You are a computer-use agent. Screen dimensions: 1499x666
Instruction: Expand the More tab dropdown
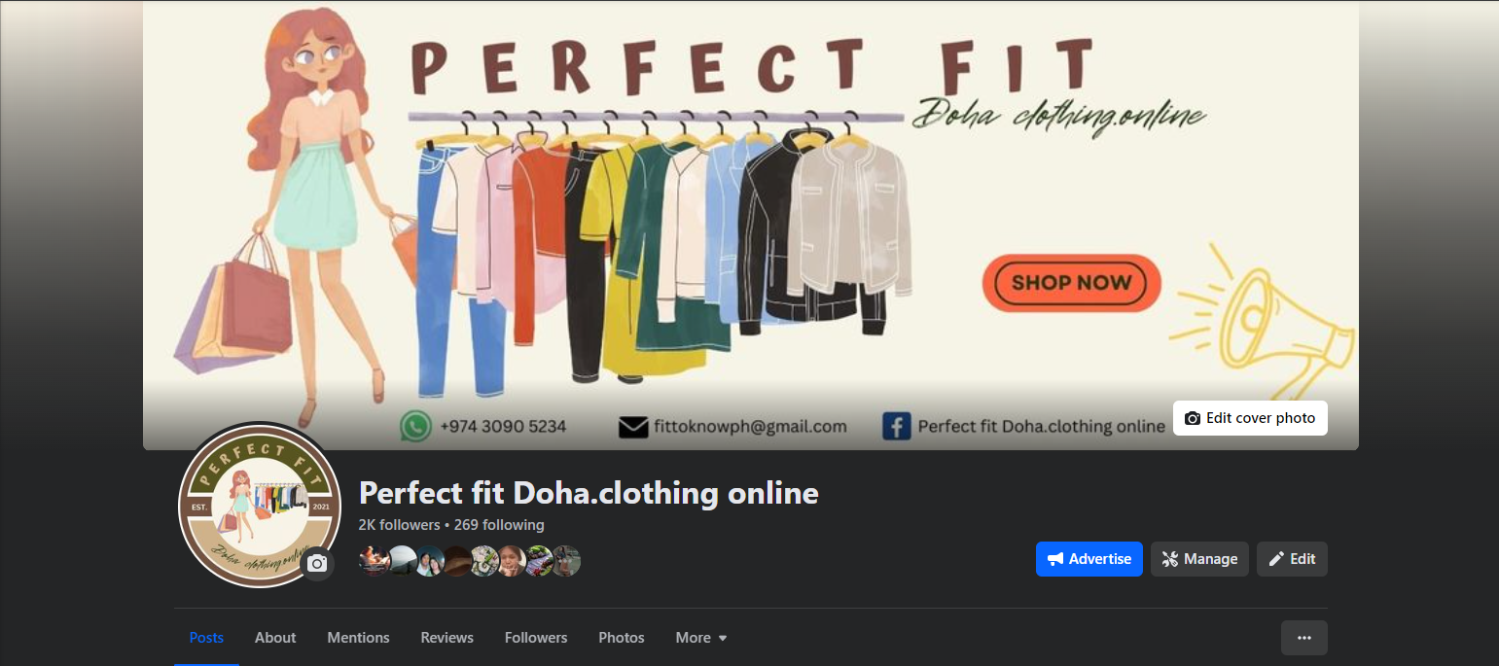(701, 638)
